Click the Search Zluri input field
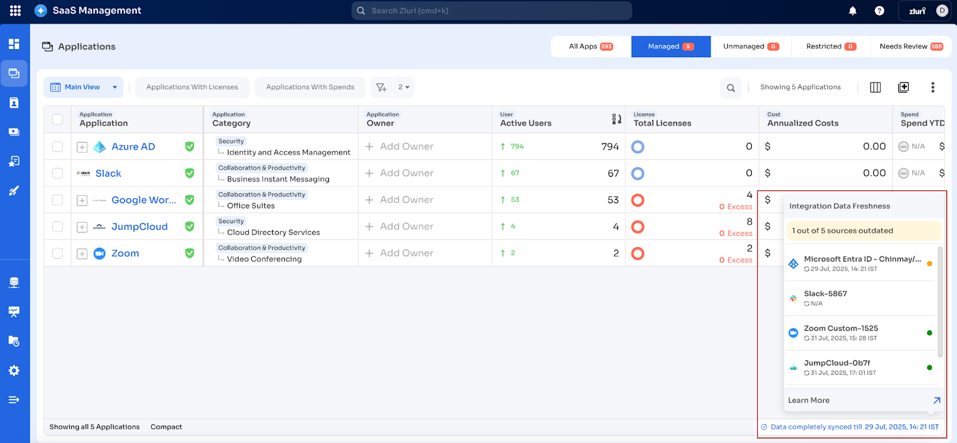The height and width of the screenshot is (443, 957). [x=492, y=11]
